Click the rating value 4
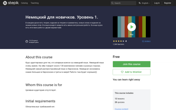The image size is (176, 110). pos(126,41)
